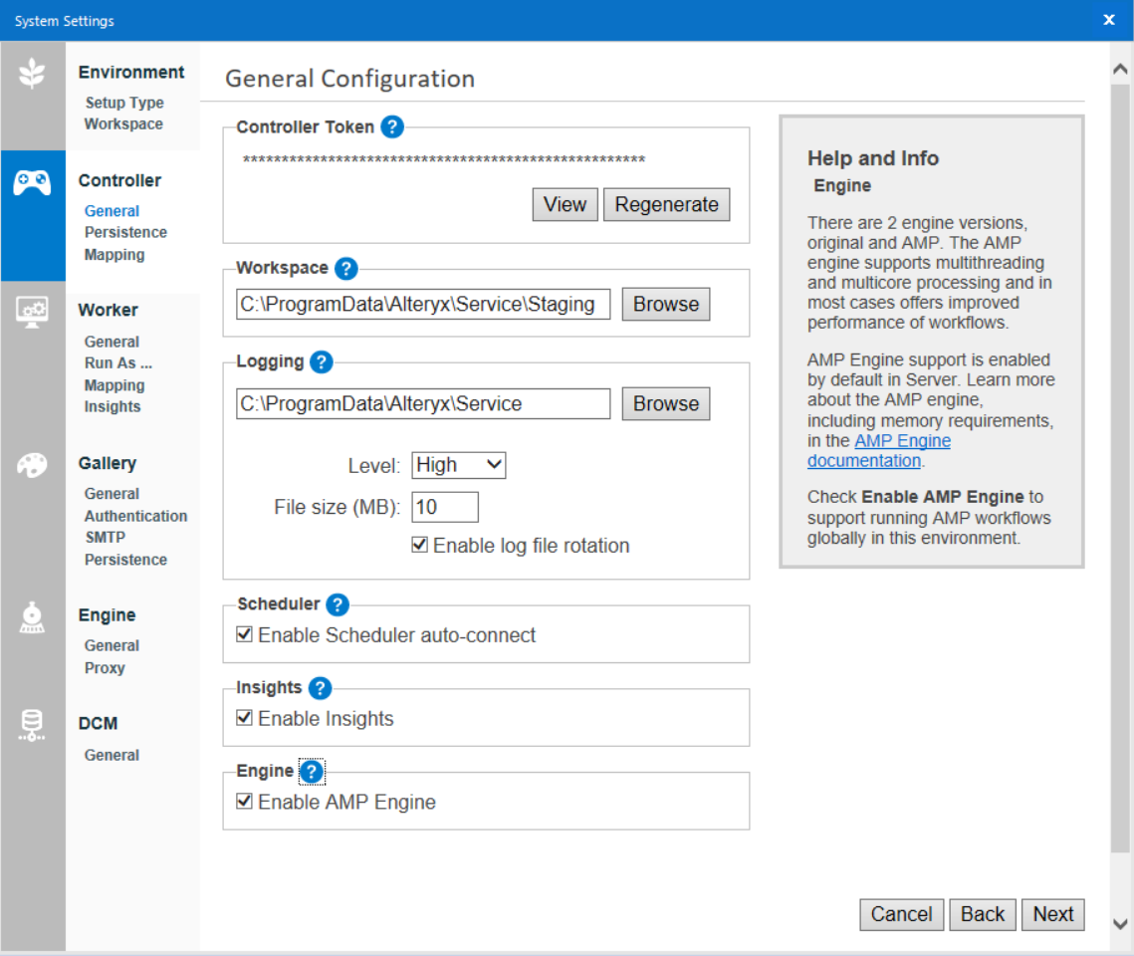
Task: Open SMTP settings under Gallery
Action: [x=106, y=537]
